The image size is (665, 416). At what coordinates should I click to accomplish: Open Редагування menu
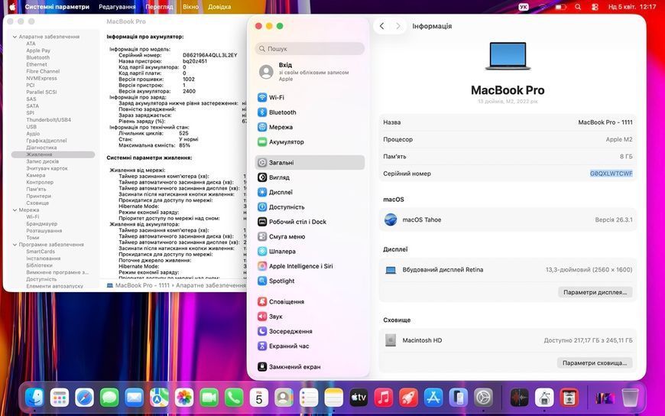tap(117, 7)
